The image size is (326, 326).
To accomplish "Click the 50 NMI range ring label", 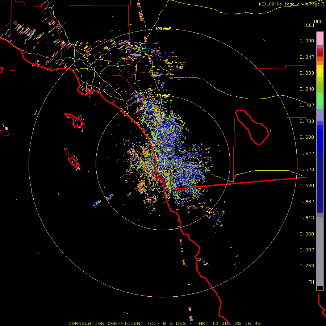I will pyautogui.click(x=163, y=96).
